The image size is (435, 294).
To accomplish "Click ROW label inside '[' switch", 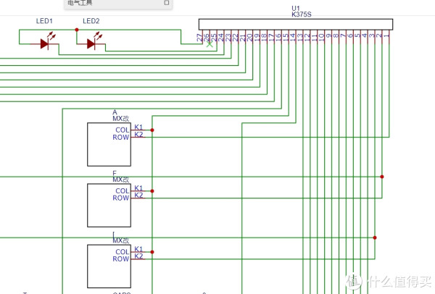I will coord(120,259).
